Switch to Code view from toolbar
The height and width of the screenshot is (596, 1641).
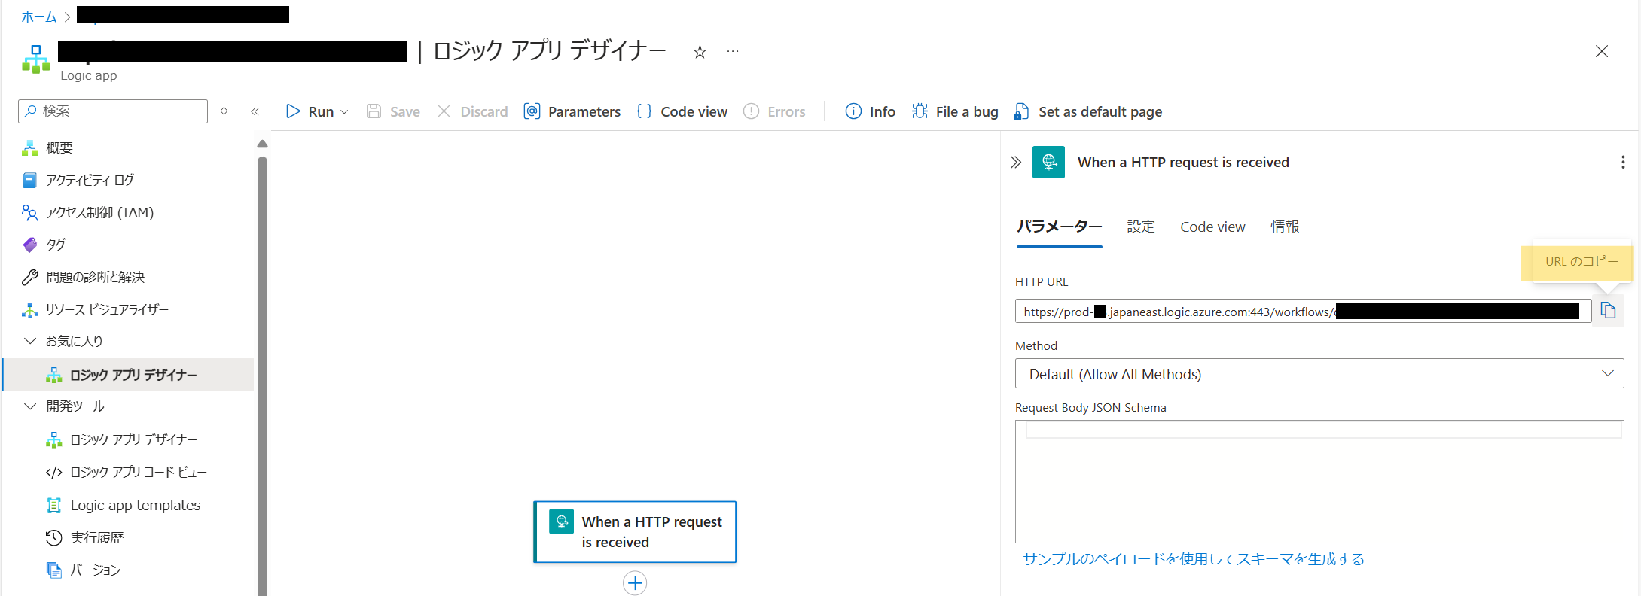682,111
